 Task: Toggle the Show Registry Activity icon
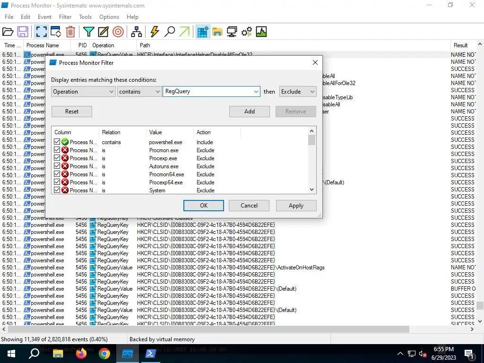click(203, 32)
